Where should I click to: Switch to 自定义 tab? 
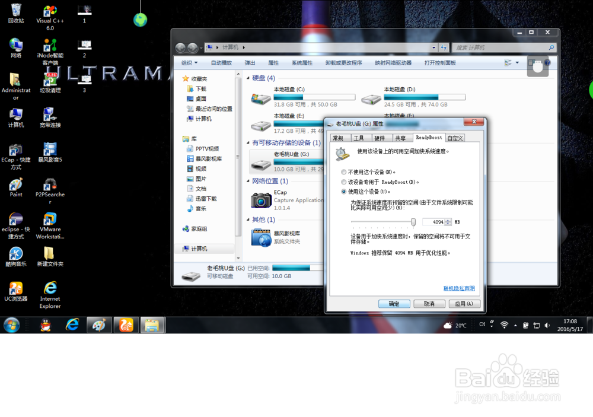[455, 138]
